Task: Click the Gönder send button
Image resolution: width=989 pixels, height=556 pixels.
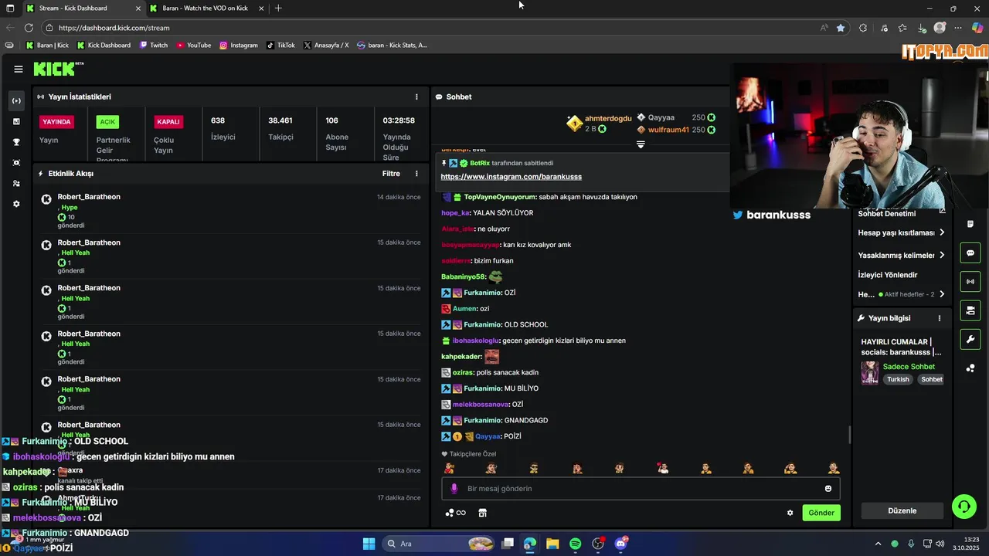Action: coord(821,513)
